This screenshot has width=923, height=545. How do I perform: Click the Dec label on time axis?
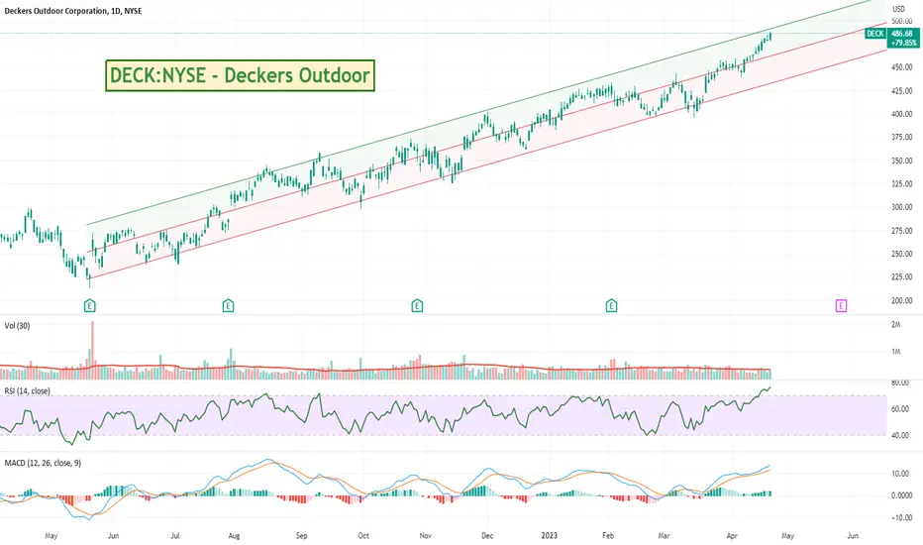point(487,536)
